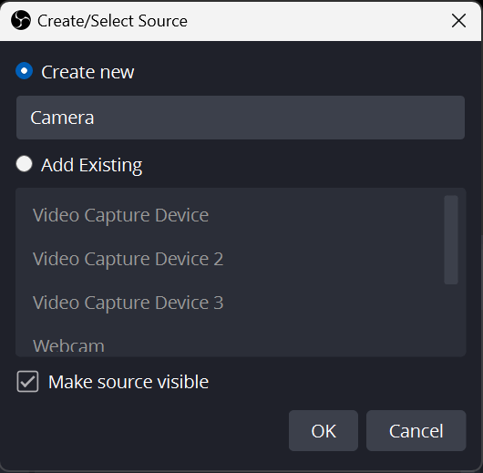
Task: Click the existing sources list scrollbar handle
Action: tap(451, 240)
